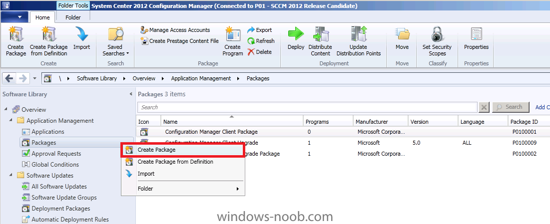Click Packages in the breadcrumb path

tap(258, 78)
